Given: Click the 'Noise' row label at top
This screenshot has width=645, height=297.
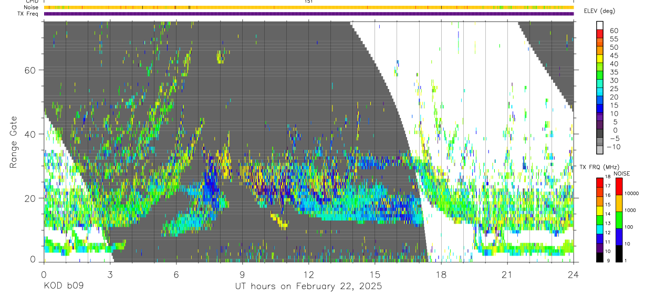Looking at the screenshot, I should point(30,7).
